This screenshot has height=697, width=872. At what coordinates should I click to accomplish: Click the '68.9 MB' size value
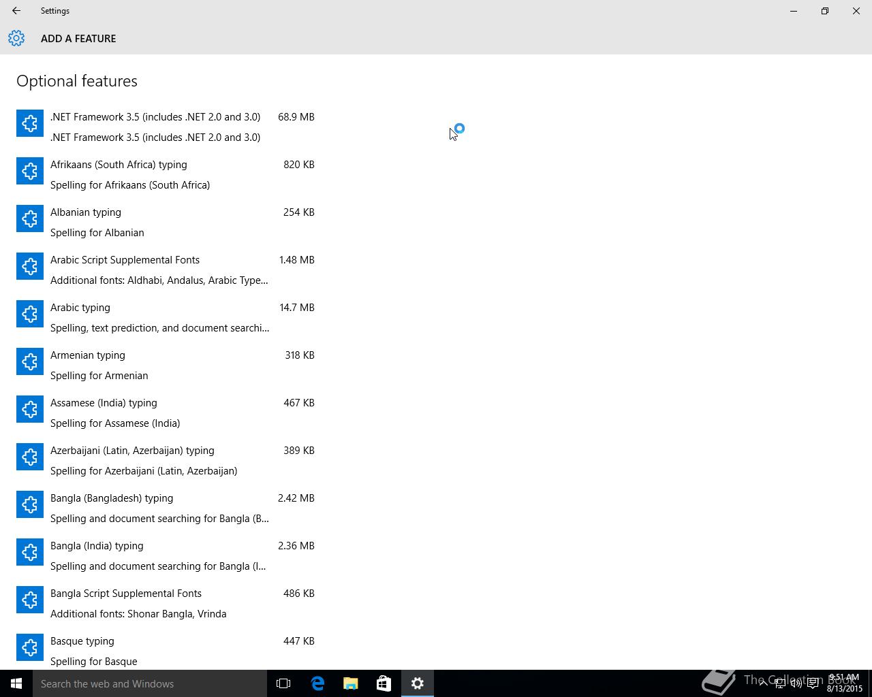coord(296,117)
